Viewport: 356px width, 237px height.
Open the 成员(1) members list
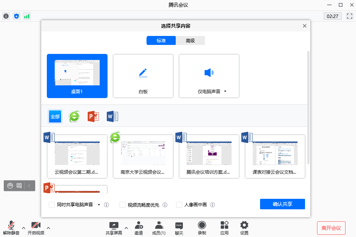(159, 228)
